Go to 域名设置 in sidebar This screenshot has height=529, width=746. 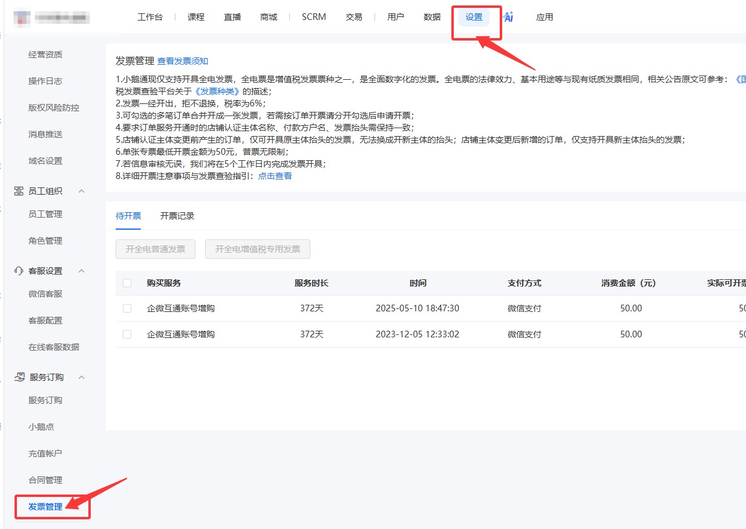click(x=45, y=161)
